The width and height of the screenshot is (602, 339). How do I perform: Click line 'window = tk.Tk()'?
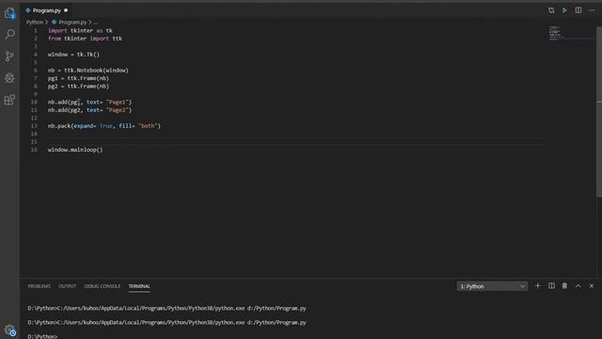pyautogui.click(x=73, y=55)
